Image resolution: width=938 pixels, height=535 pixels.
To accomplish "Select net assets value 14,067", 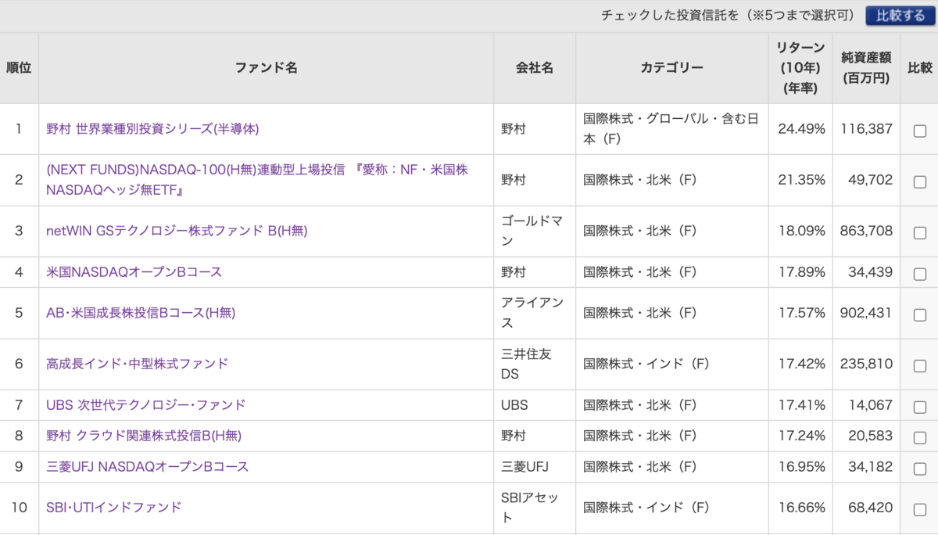I will click(x=870, y=405).
